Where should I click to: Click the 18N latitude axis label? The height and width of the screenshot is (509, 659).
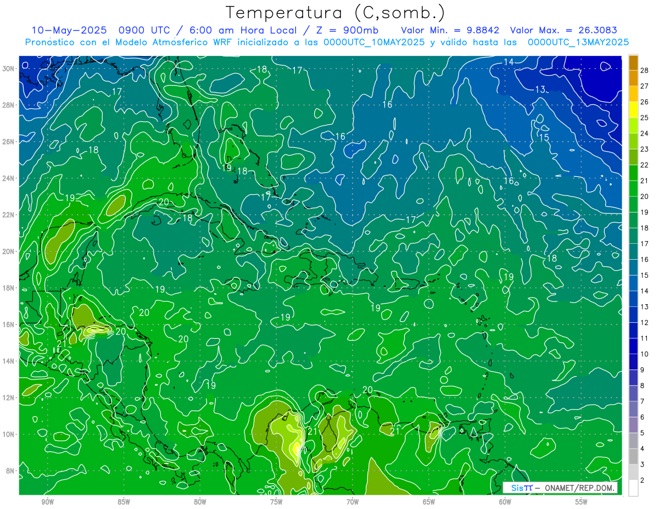[8, 288]
